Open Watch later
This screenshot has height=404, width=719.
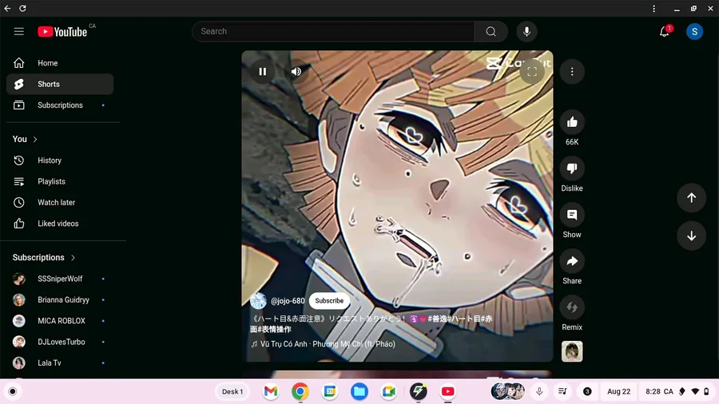point(60,203)
